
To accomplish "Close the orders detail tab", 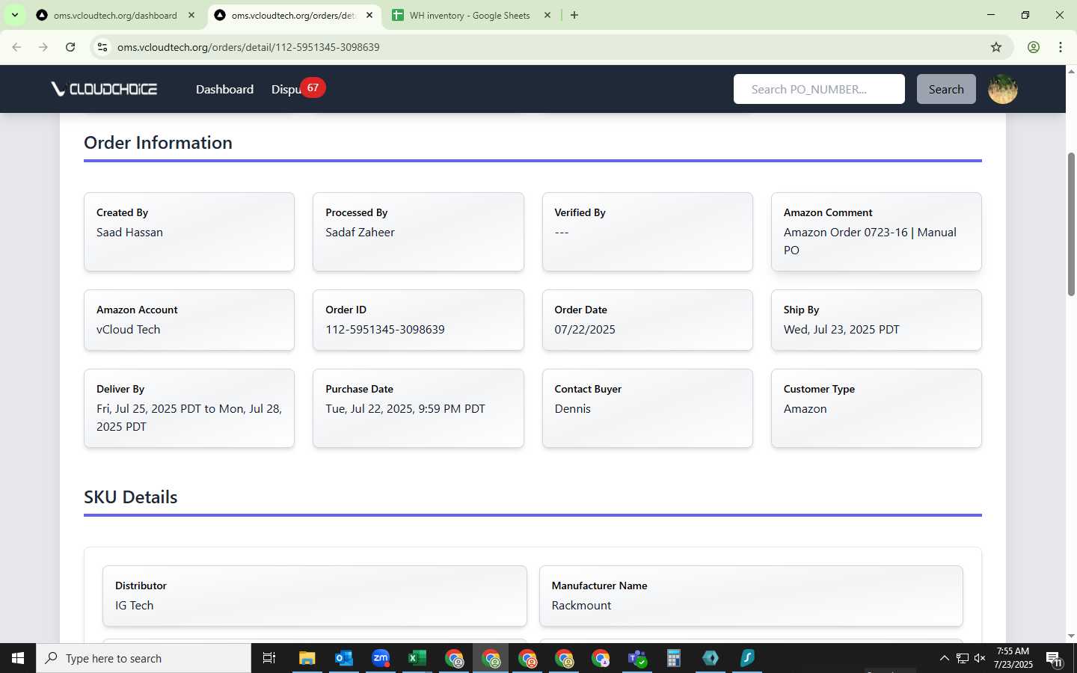I will coord(369,15).
